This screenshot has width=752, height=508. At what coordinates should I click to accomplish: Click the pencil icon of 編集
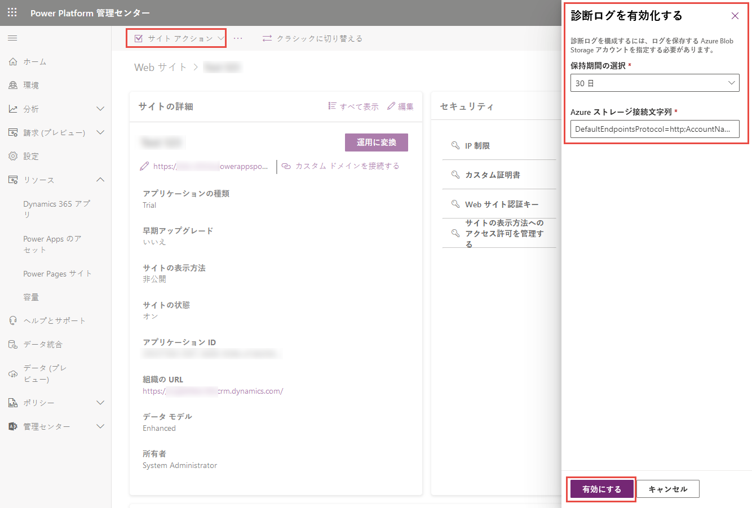(x=391, y=106)
